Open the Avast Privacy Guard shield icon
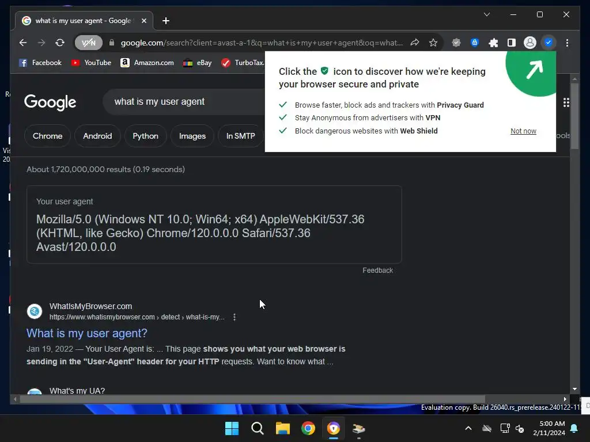Image resolution: width=590 pixels, height=442 pixels. tap(456, 43)
